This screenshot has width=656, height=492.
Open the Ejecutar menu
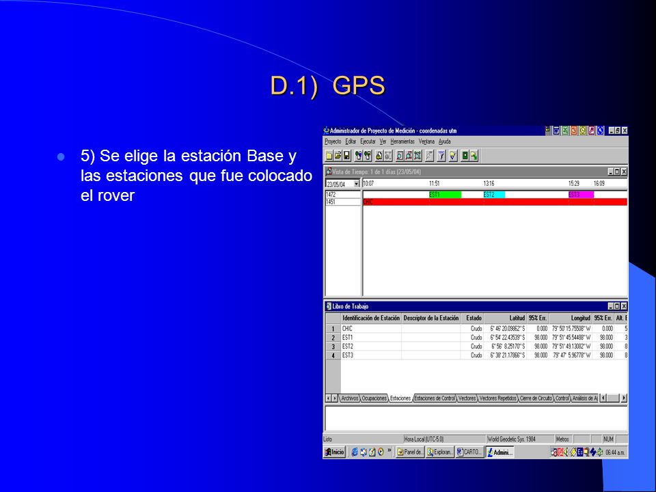click(x=368, y=141)
